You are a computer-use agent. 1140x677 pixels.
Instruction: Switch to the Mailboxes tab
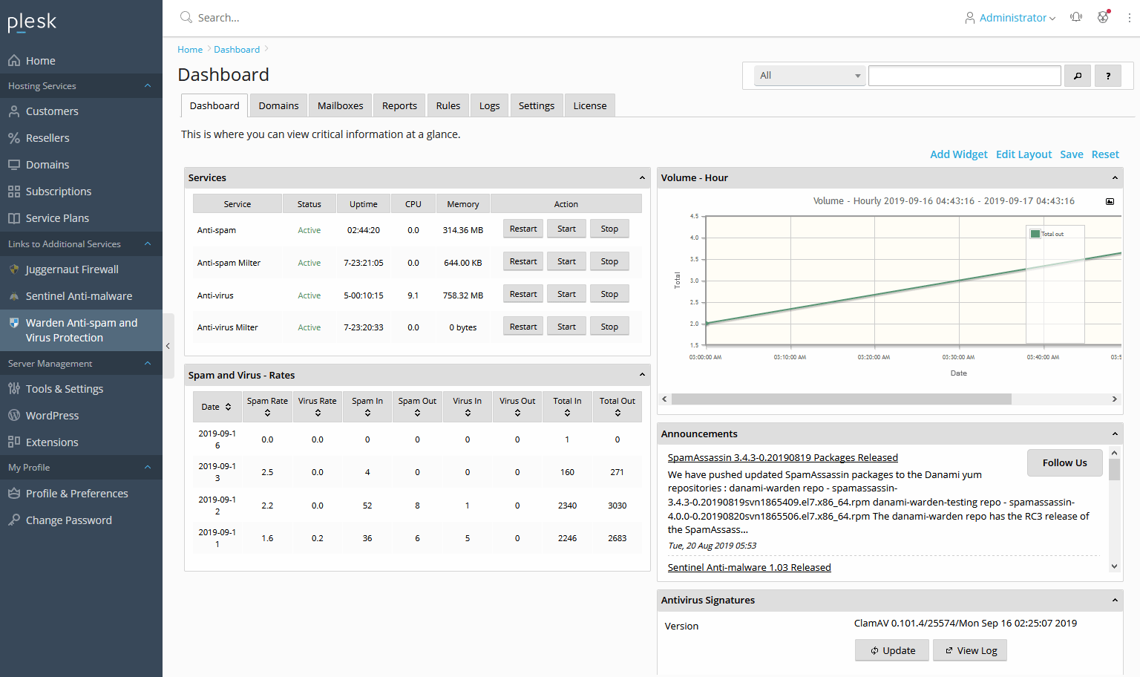[x=341, y=105]
